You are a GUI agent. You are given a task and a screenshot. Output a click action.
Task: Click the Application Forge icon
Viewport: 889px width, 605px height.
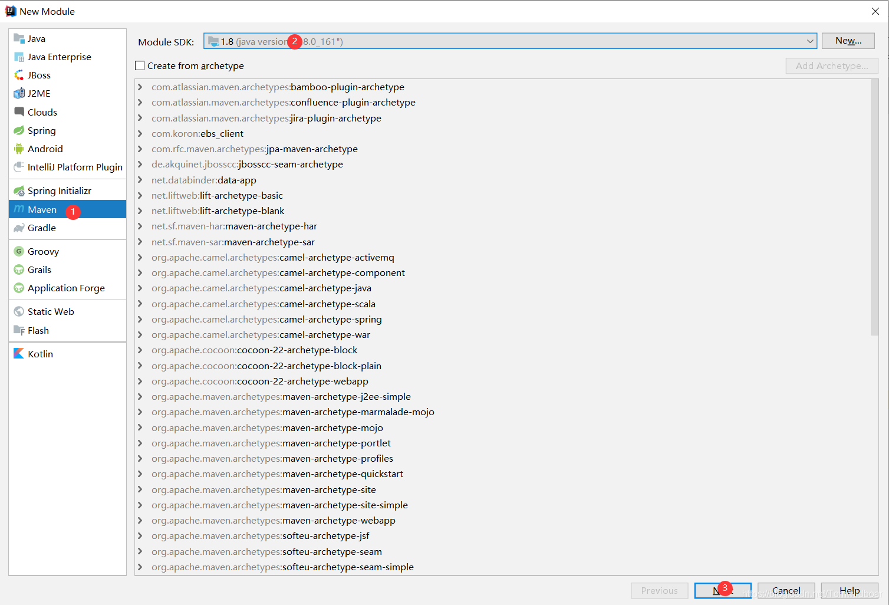click(19, 288)
